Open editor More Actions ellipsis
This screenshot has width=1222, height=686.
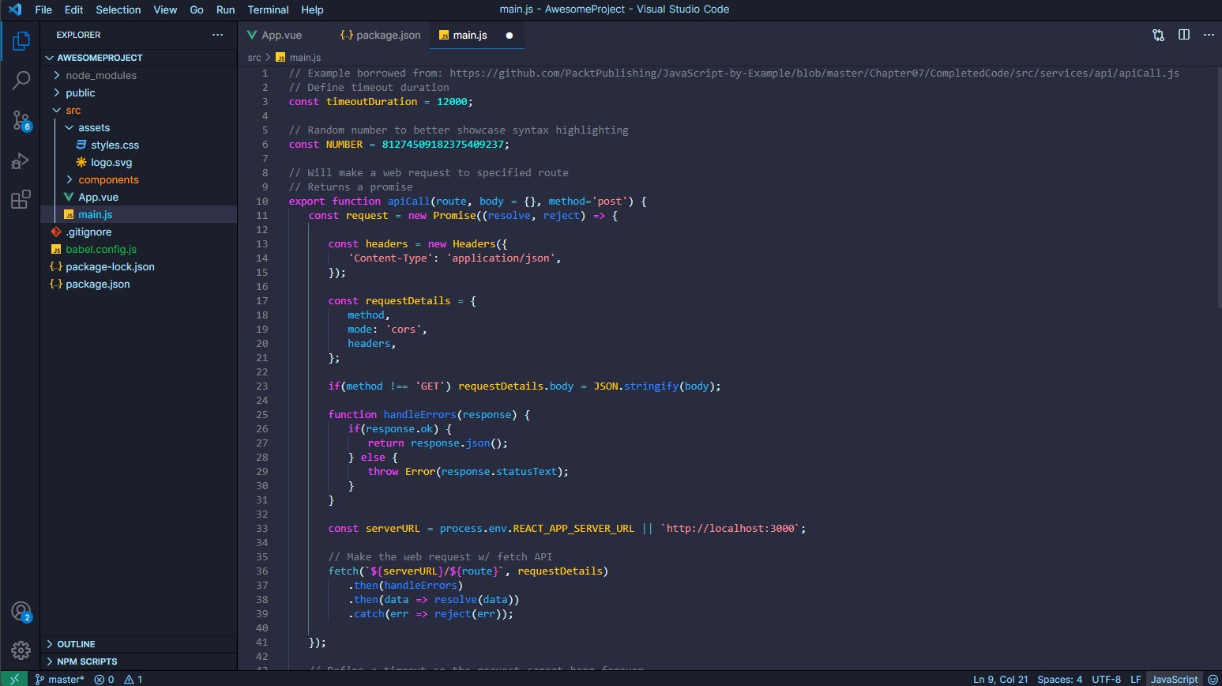pyautogui.click(x=1209, y=35)
